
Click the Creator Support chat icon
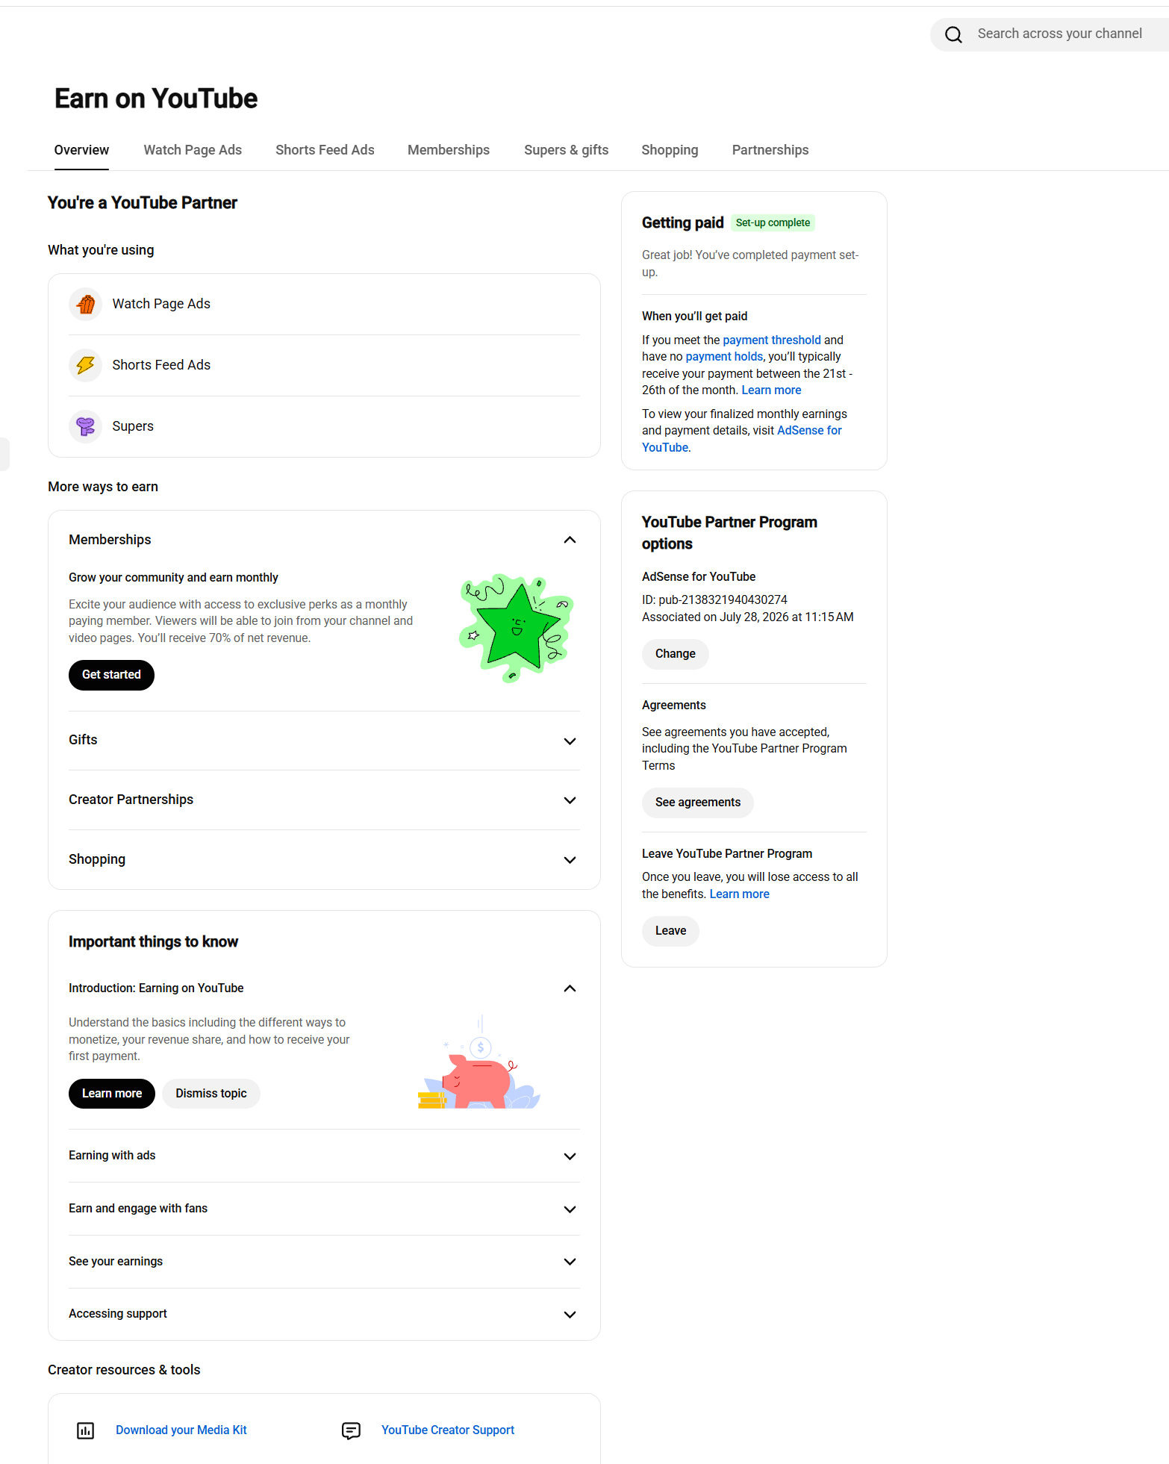[351, 1430]
